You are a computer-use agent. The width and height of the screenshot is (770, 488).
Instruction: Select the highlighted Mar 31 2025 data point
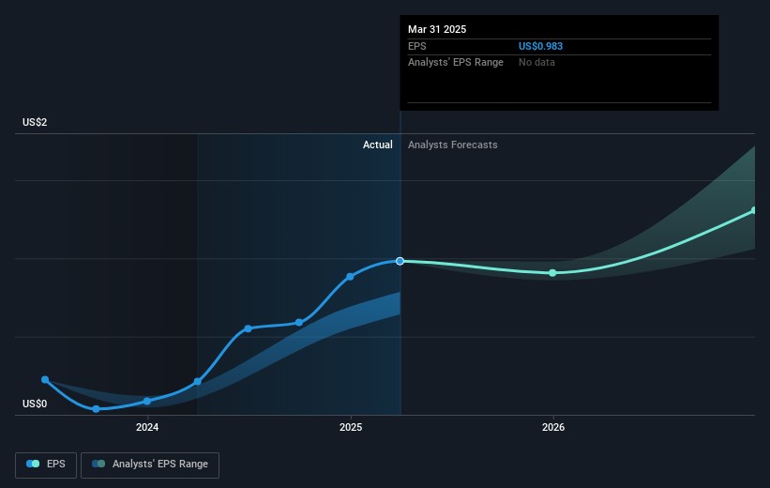(400, 261)
